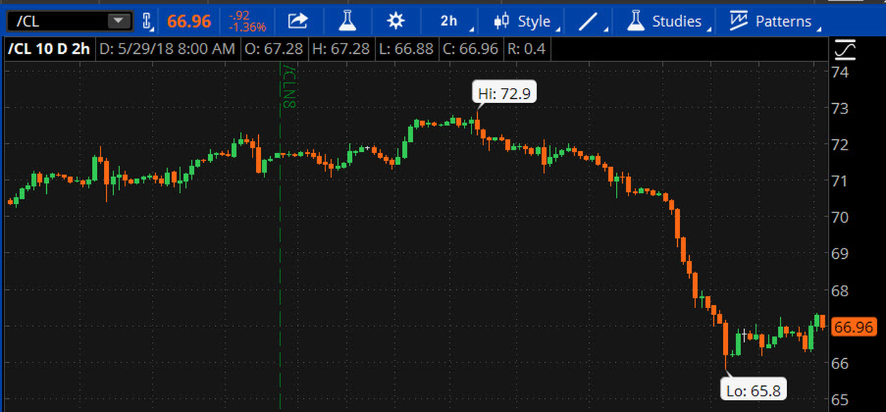Click the candlestick icon beside Style
The image size is (886, 412).
pyautogui.click(x=502, y=21)
